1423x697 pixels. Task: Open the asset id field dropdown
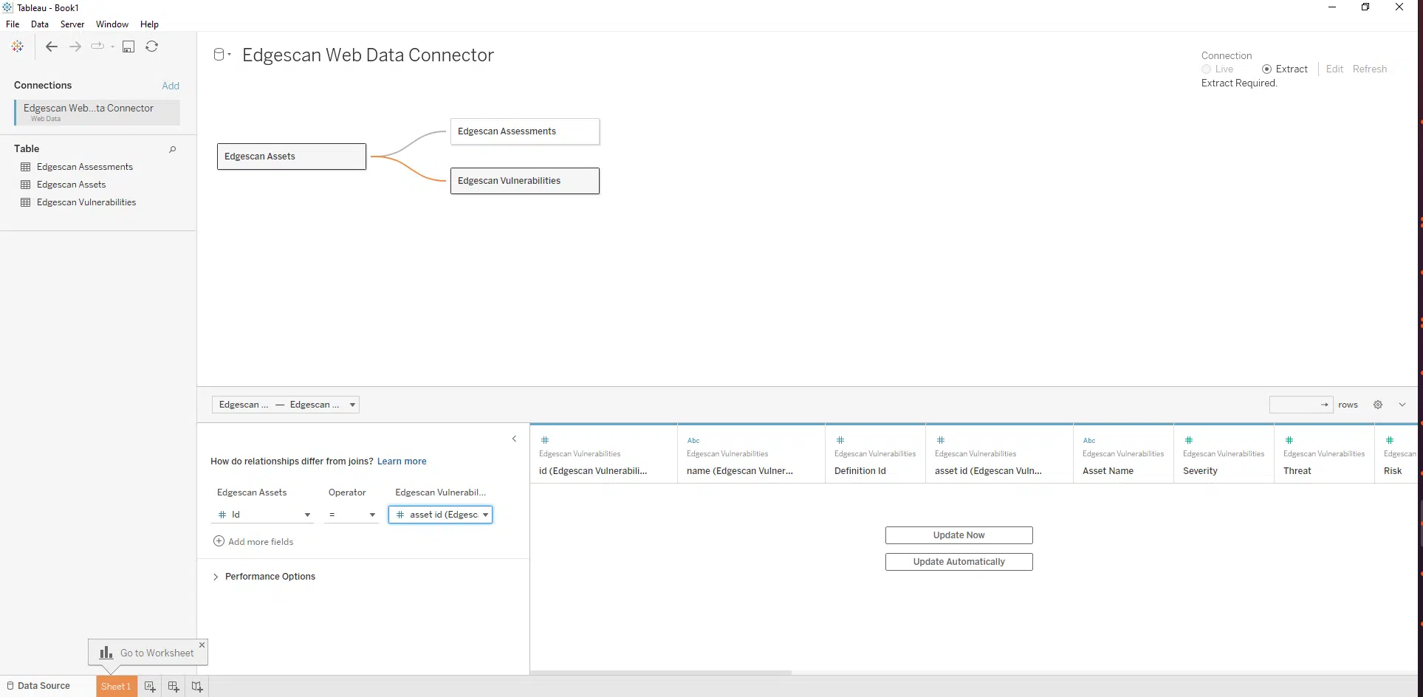441,515
